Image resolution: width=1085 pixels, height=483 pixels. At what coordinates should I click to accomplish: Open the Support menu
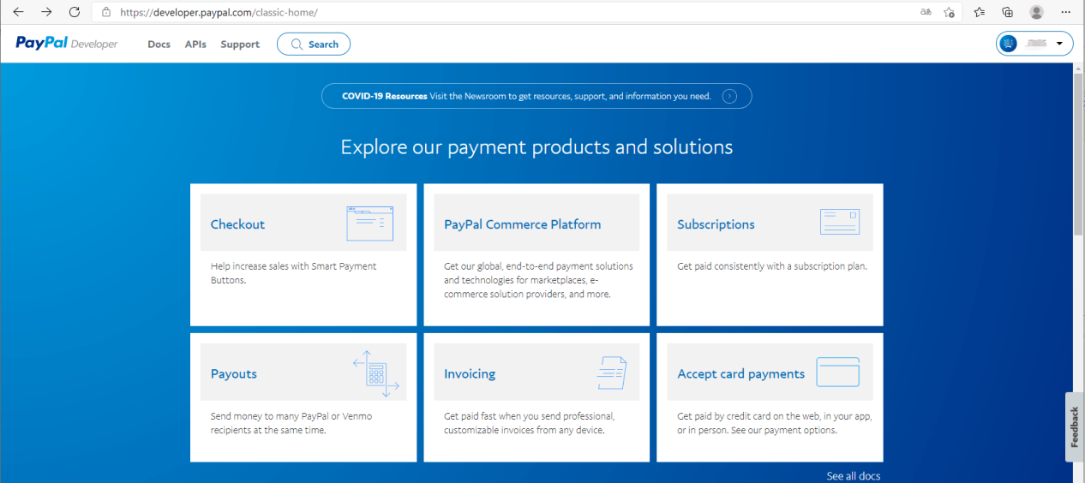[x=240, y=45]
